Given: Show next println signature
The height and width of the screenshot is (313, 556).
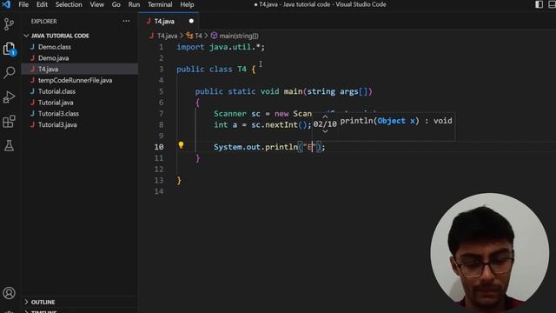Looking at the screenshot, I should pos(325,131).
